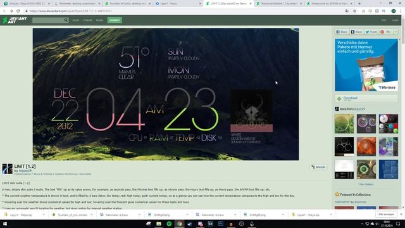This screenshot has width=405, height=228.
Task: Reload the page with the refresh icon
Action: point(18,11)
